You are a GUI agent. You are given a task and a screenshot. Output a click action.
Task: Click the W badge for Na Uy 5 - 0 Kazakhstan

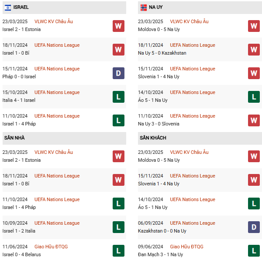[x=254, y=49]
